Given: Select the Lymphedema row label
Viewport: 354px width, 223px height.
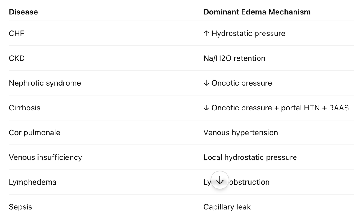Looking at the screenshot, I should (x=32, y=182).
